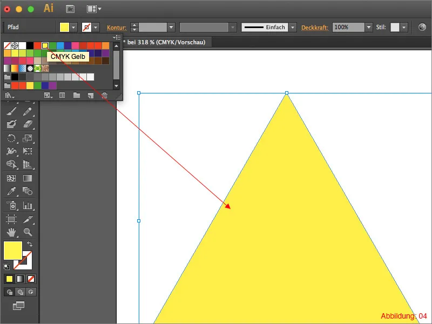The width and height of the screenshot is (432, 324).
Task: Enable Draw Normal mode
Action: coord(9,292)
